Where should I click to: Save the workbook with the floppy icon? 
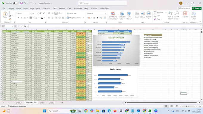(21, 3)
